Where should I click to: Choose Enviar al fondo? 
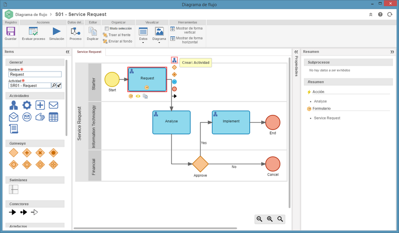(x=118, y=41)
